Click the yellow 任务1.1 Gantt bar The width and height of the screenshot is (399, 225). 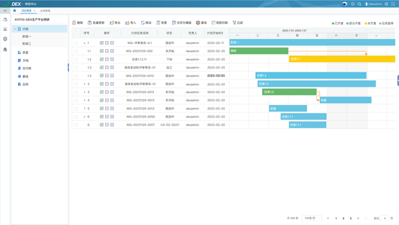click(x=342, y=59)
